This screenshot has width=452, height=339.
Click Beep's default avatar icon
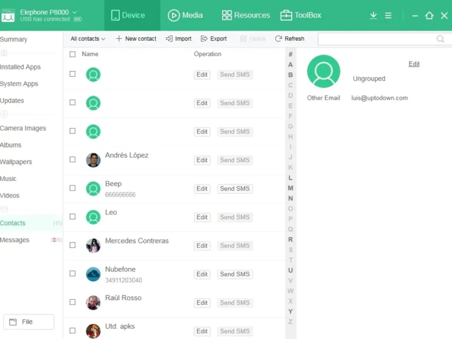tap(93, 189)
